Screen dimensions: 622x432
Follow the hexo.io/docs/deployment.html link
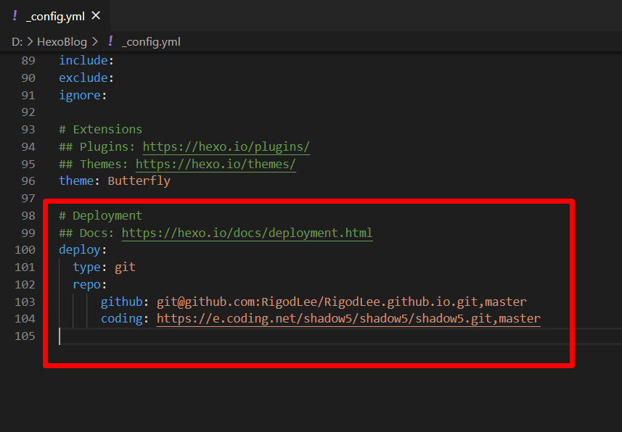pos(247,233)
